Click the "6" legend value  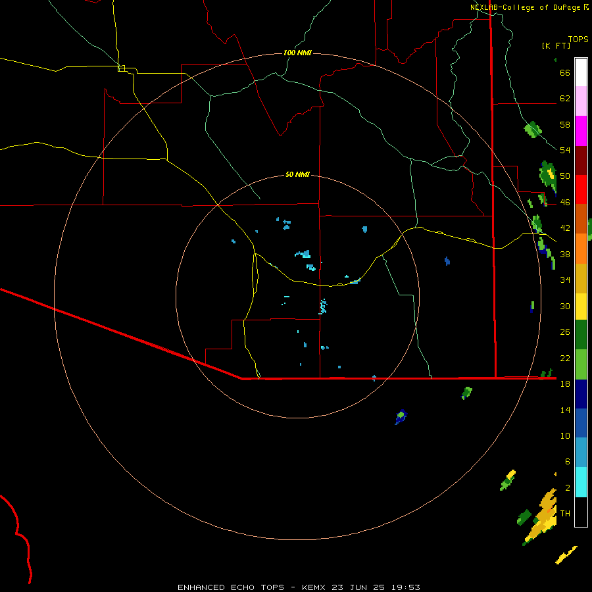pyautogui.click(x=567, y=461)
